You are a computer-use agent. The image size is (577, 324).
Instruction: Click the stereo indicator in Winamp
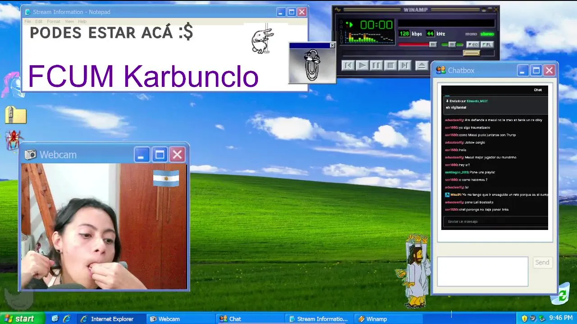487,34
